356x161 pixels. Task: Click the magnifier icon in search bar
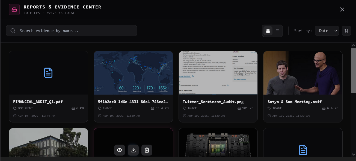click(x=13, y=31)
